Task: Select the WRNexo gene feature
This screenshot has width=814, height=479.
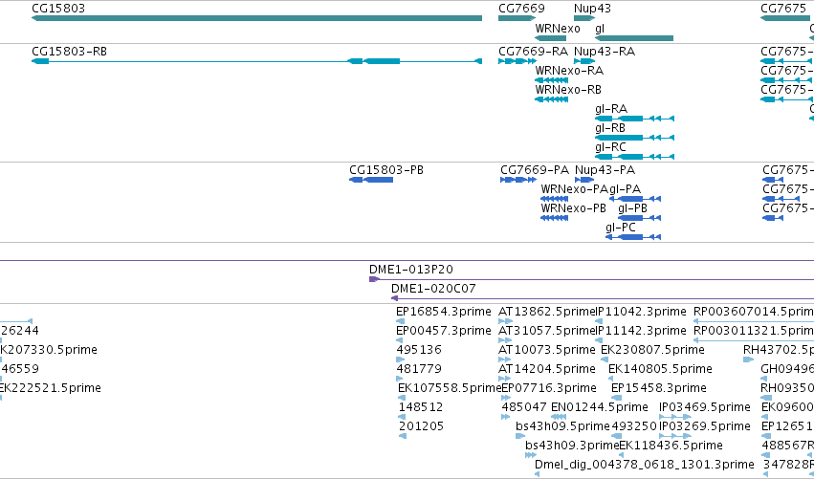Action: tap(550, 38)
